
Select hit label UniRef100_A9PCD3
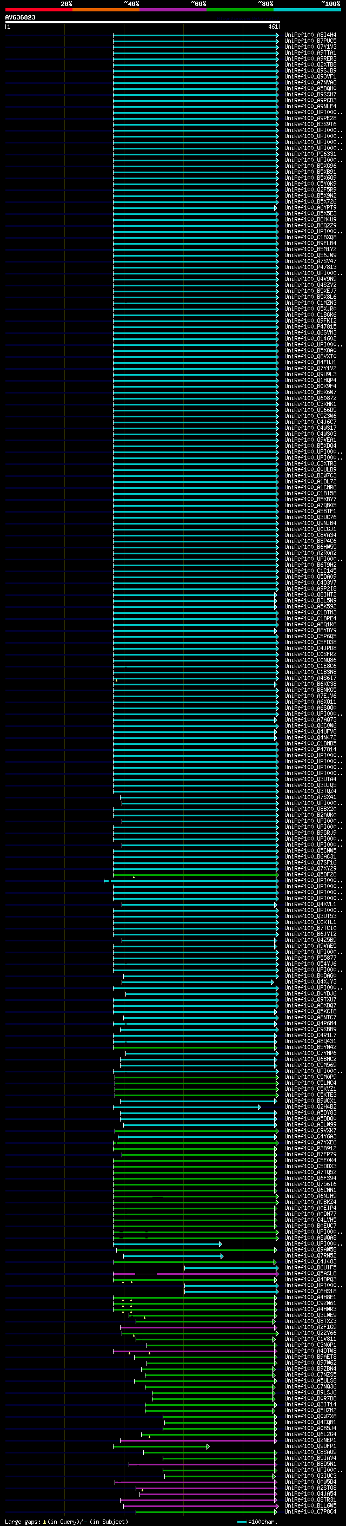(310, 100)
